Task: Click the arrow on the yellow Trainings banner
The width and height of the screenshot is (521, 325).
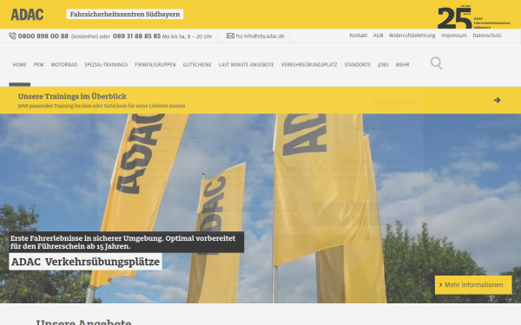Action: point(497,101)
